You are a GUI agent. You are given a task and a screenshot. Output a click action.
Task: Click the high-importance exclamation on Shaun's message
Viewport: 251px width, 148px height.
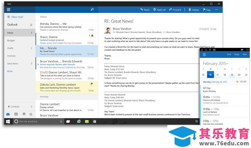tap(90, 35)
